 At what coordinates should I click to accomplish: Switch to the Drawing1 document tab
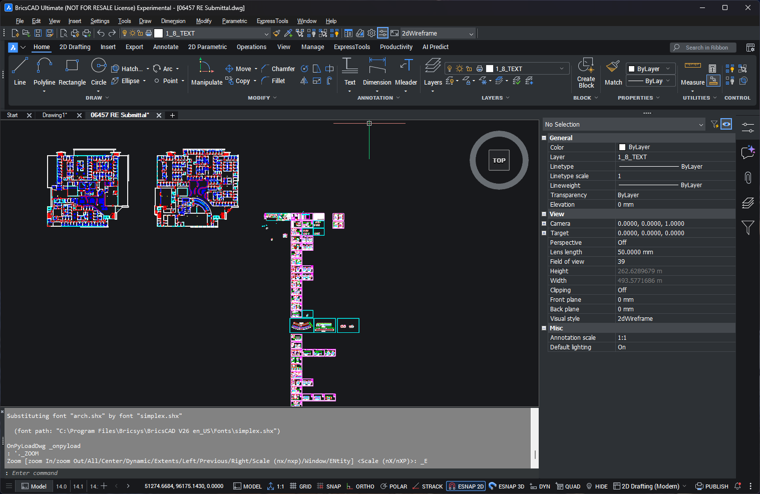pyautogui.click(x=55, y=115)
